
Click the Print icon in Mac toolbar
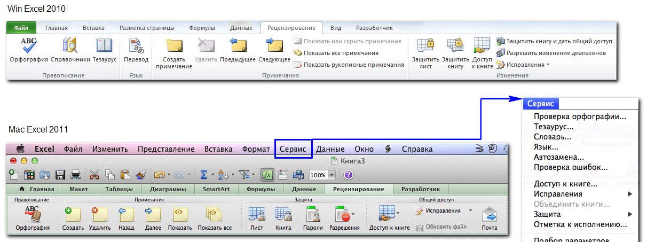[x=76, y=174]
